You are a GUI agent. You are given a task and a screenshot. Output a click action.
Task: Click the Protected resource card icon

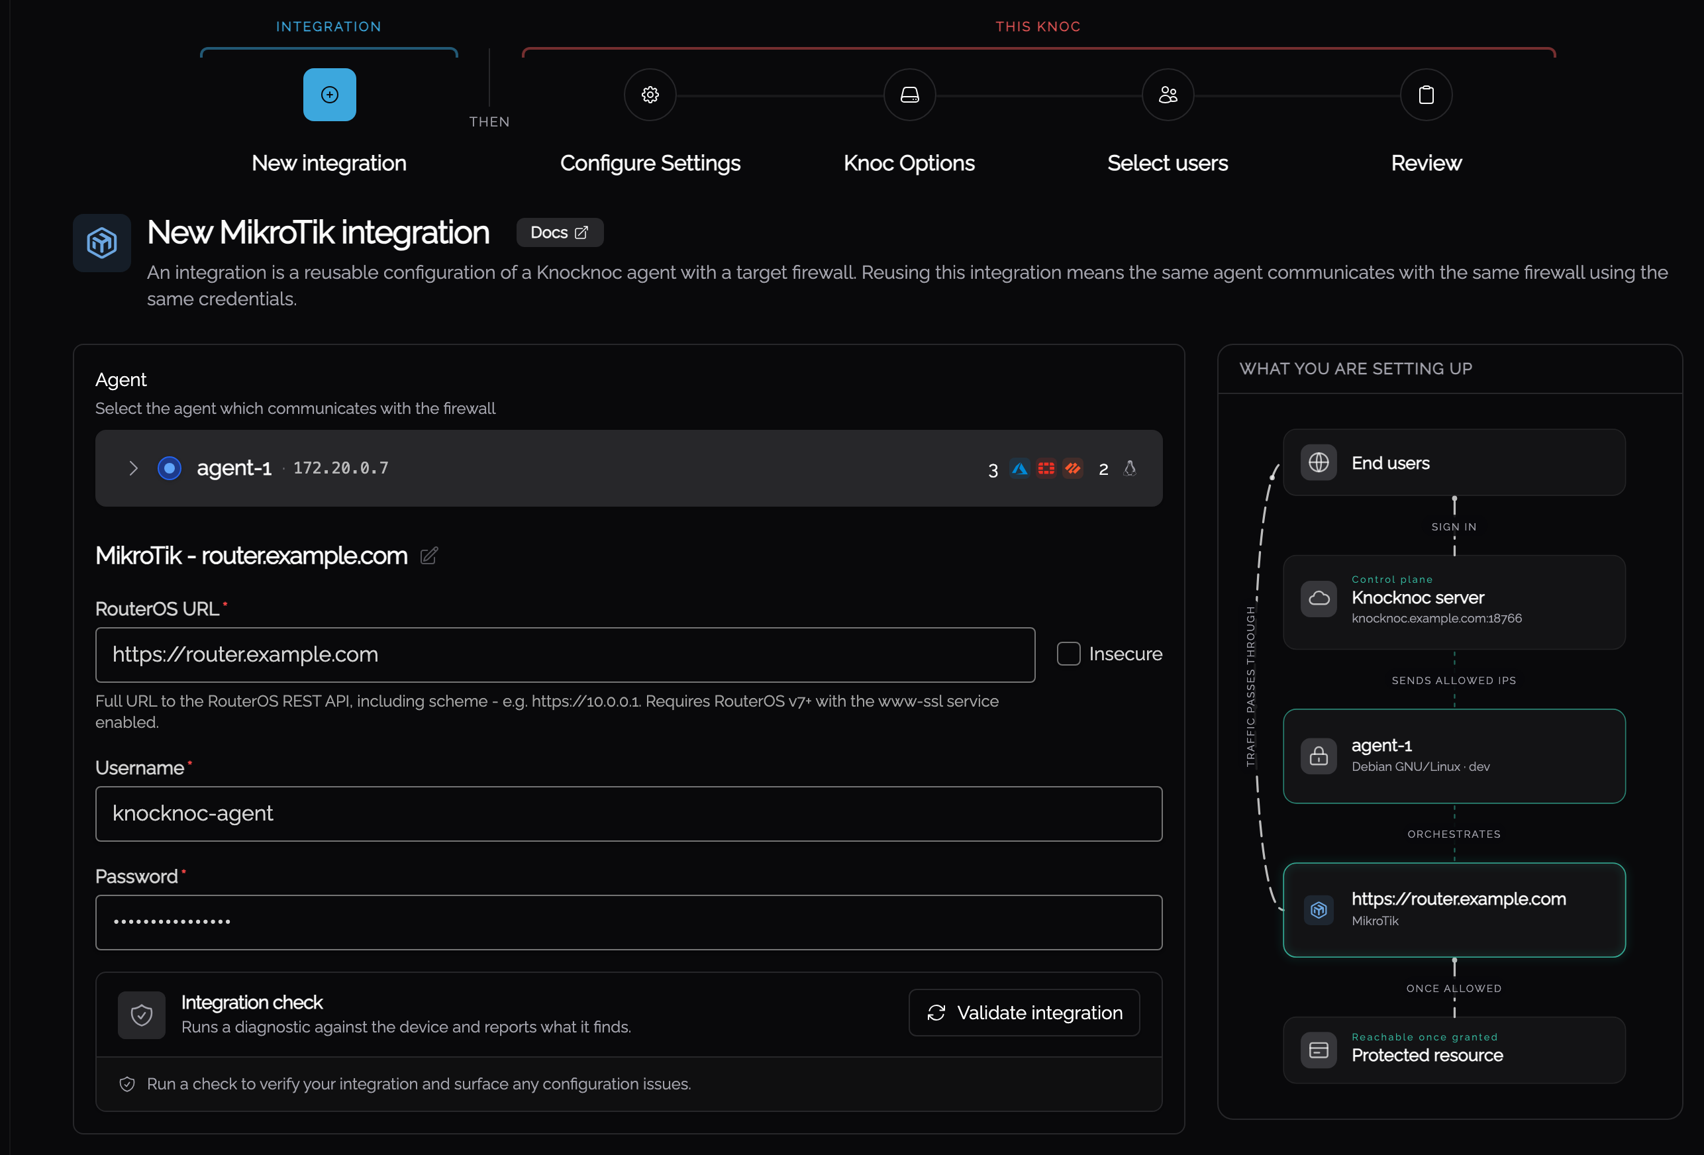coord(1319,1050)
